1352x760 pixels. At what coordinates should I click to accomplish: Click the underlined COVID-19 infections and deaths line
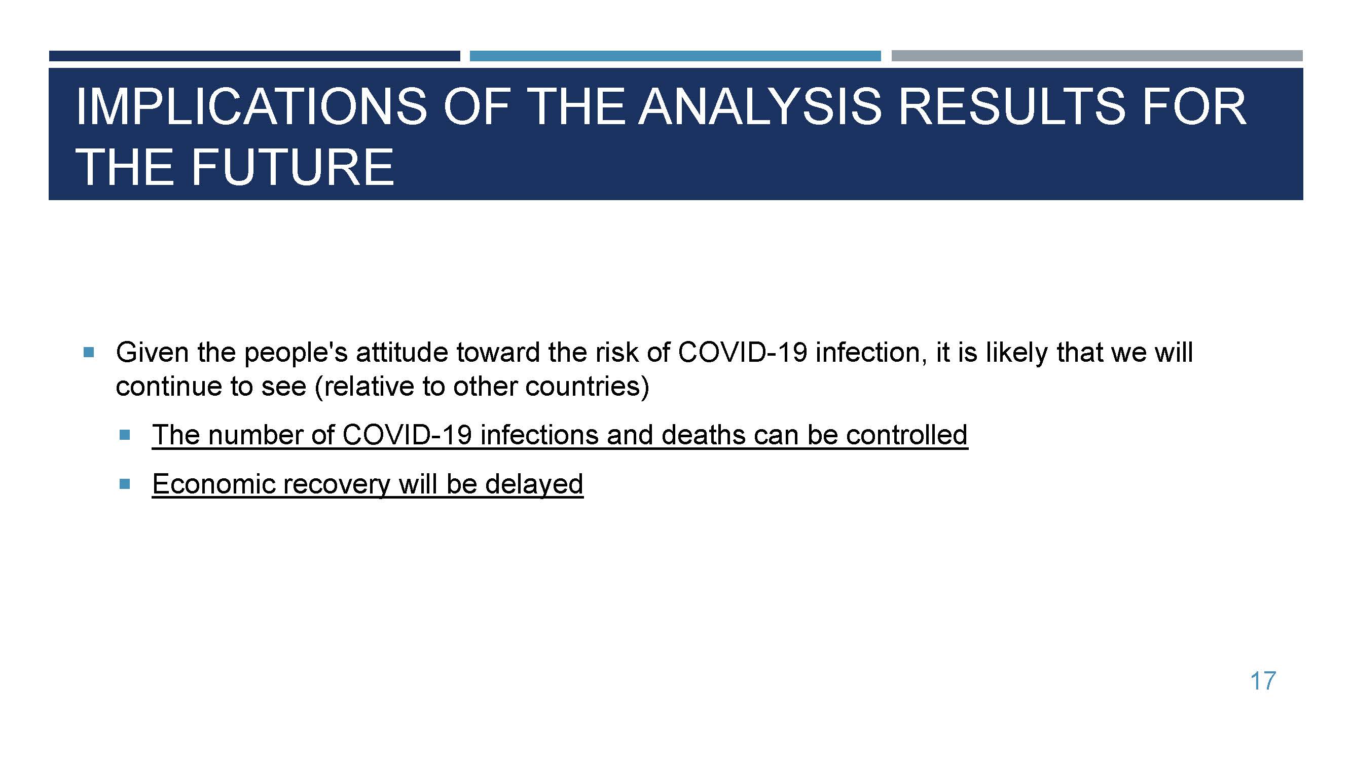click(559, 435)
